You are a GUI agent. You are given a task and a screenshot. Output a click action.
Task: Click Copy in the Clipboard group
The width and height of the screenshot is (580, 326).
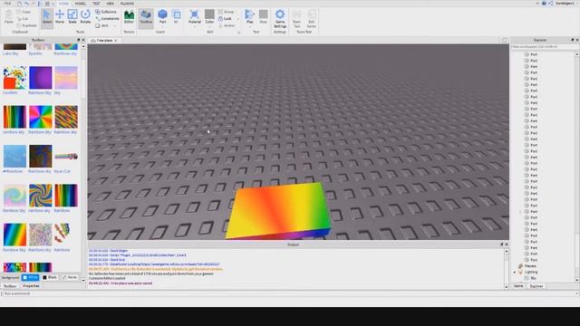coord(24,12)
